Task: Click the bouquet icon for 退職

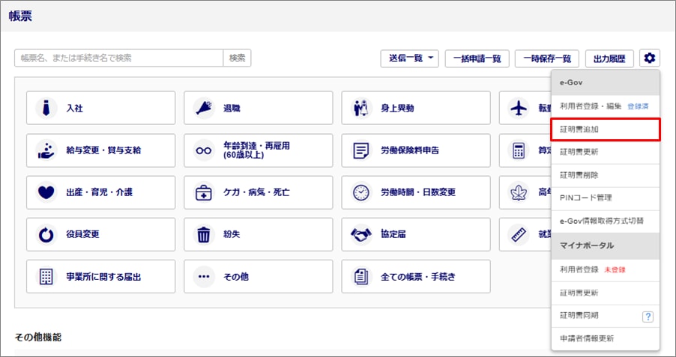Action: click(204, 108)
